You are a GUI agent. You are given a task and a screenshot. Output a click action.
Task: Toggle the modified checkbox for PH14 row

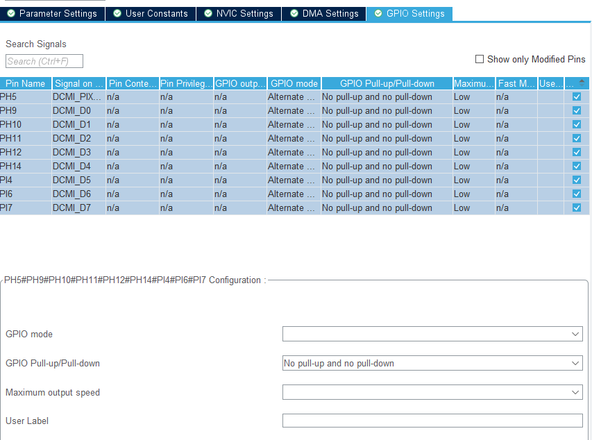coord(577,166)
